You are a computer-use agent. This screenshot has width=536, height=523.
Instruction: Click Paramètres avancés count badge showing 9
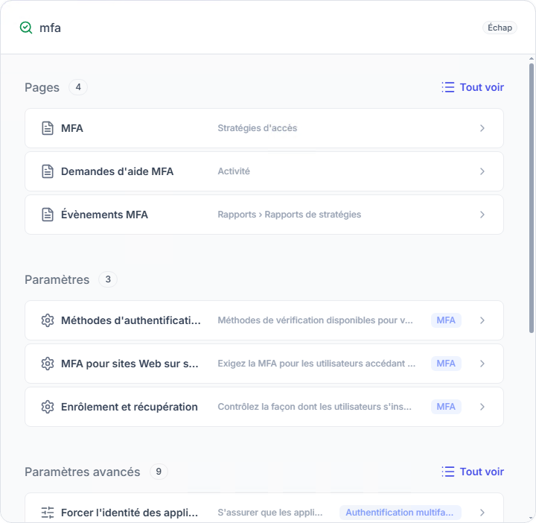click(159, 472)
